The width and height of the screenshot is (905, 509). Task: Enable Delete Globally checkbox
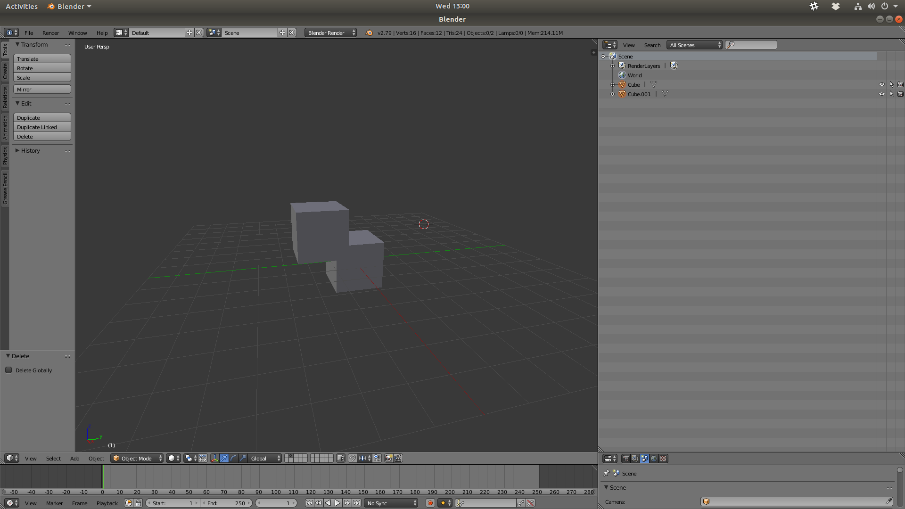click(x=8, y=370)
